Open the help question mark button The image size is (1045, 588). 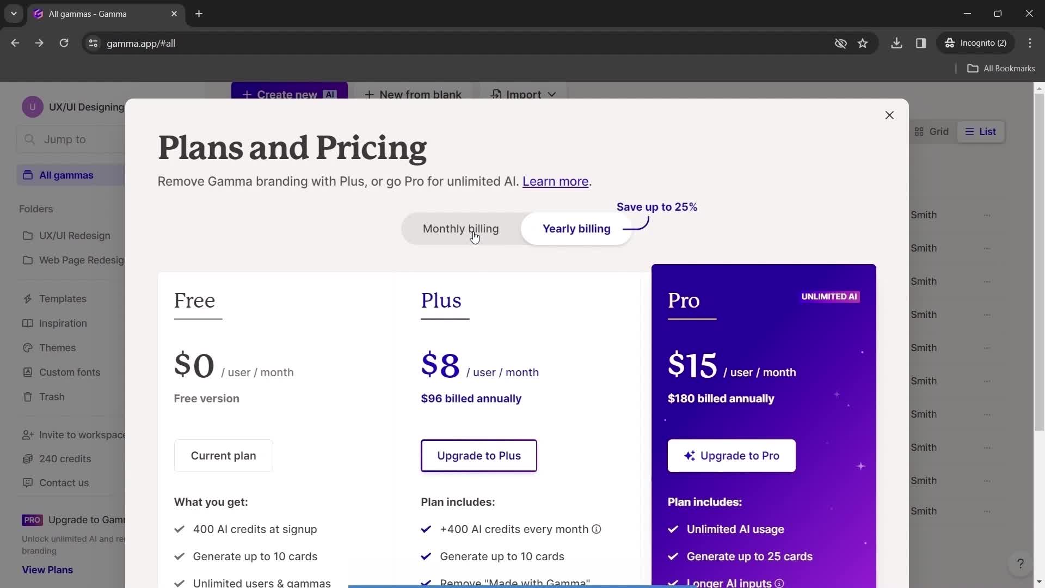coord(1021,563)
